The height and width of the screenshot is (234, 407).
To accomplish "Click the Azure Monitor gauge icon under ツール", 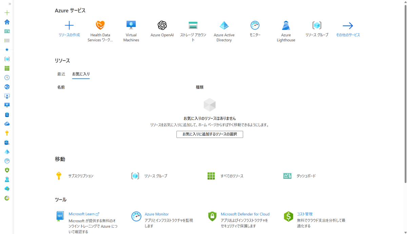I will [x=136, y=216].
